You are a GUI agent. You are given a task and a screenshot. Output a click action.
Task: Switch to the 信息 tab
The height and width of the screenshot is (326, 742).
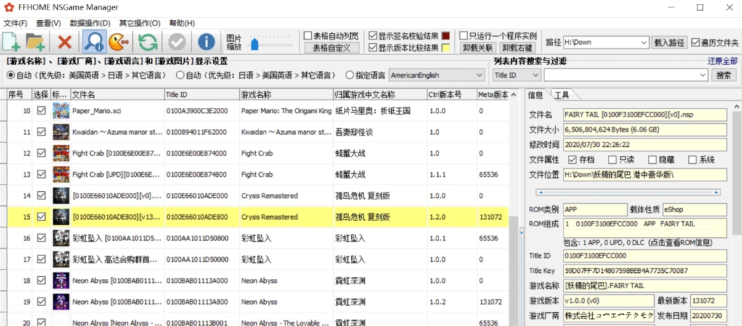click(536, 95)
